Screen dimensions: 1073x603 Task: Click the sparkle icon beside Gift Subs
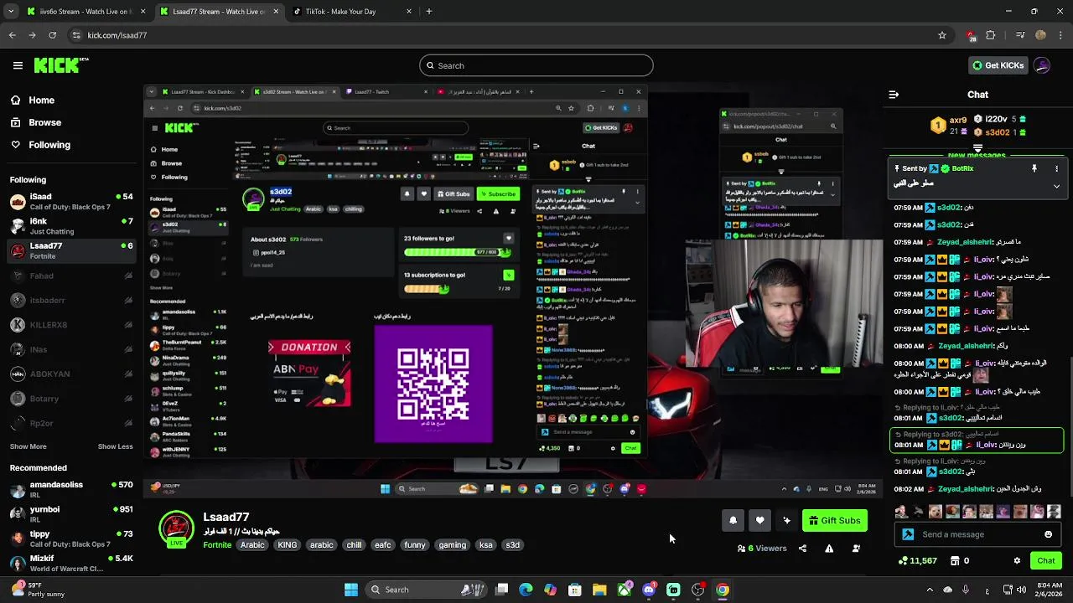point(786,520)
